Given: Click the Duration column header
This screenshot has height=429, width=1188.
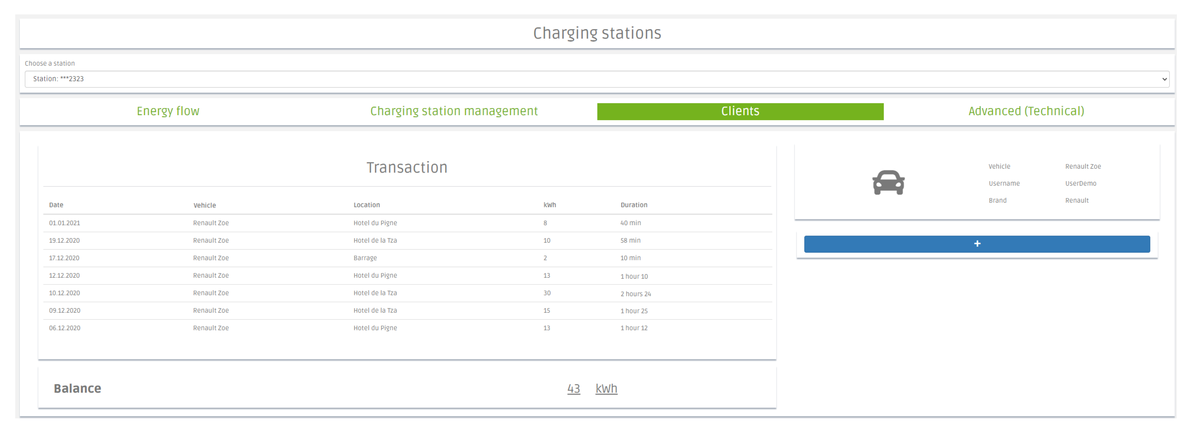Looking at the screenshot, I should [x=634, y=205].
